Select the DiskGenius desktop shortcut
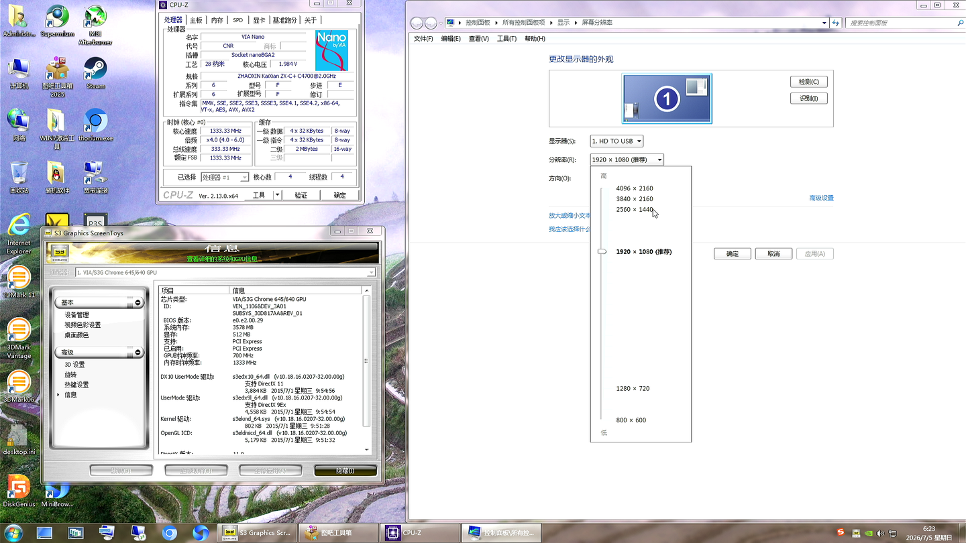This screenshot has height=543, width=966. [x=18, y=491]
